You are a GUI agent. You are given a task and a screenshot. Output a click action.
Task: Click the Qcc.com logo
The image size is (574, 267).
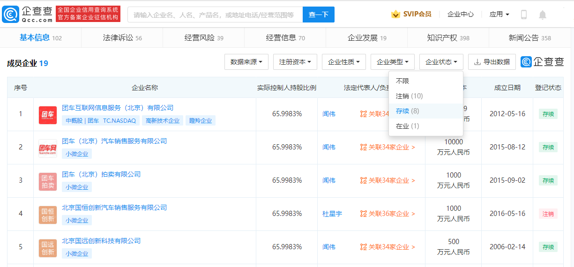(27, 14)
